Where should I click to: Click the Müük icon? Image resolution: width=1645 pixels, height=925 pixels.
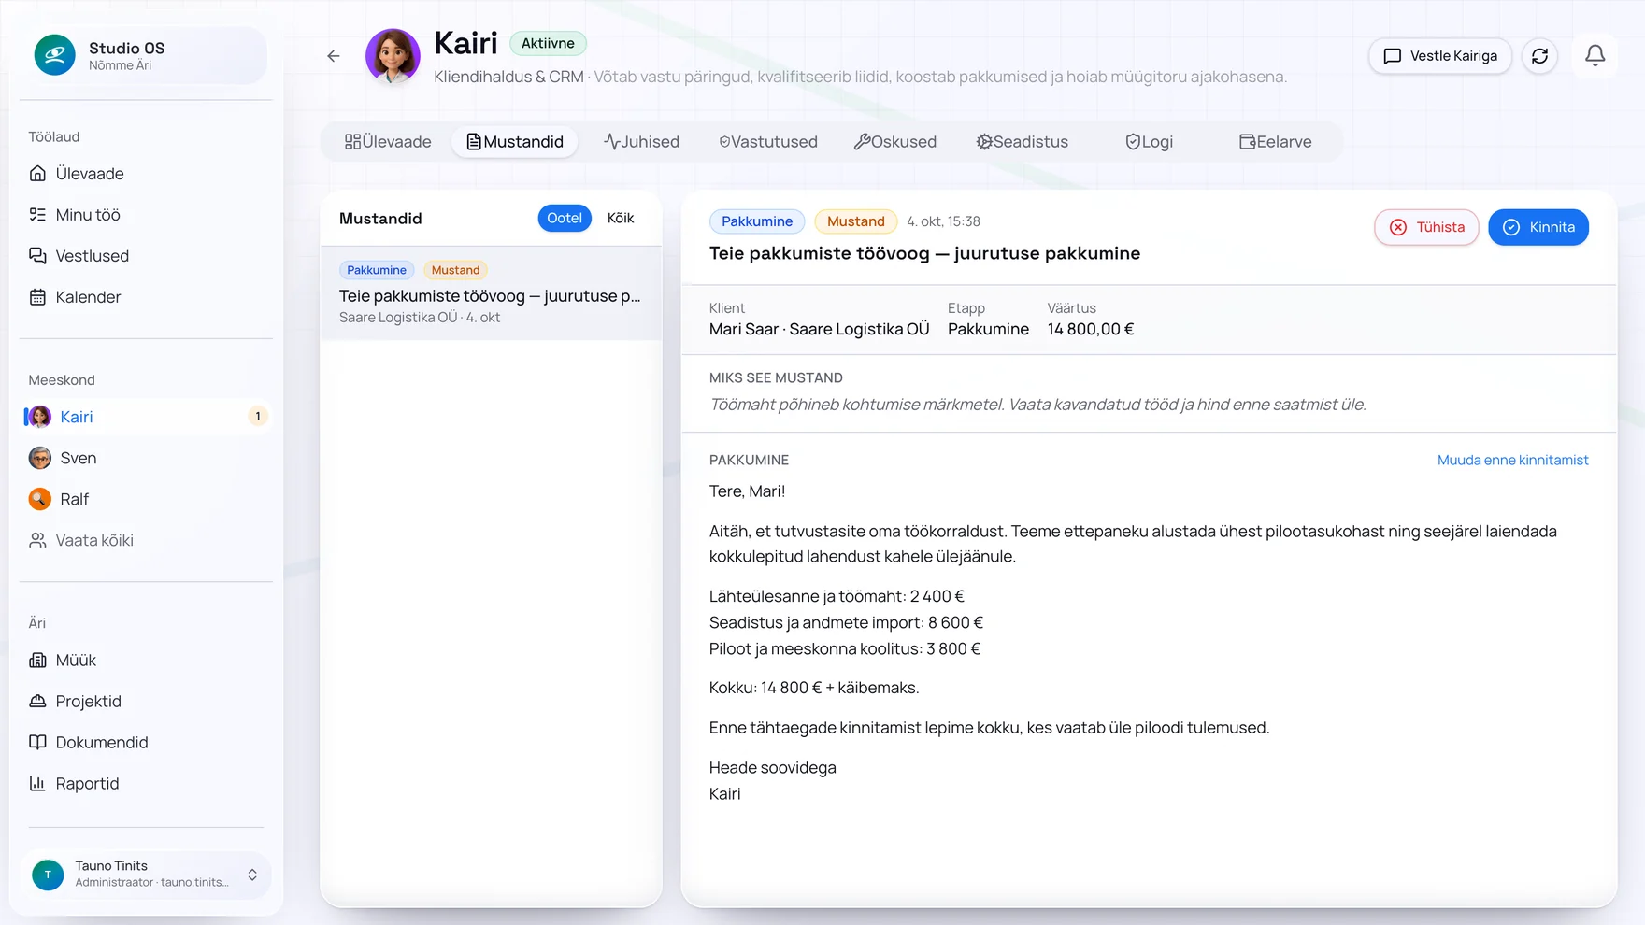coord(37,661)
